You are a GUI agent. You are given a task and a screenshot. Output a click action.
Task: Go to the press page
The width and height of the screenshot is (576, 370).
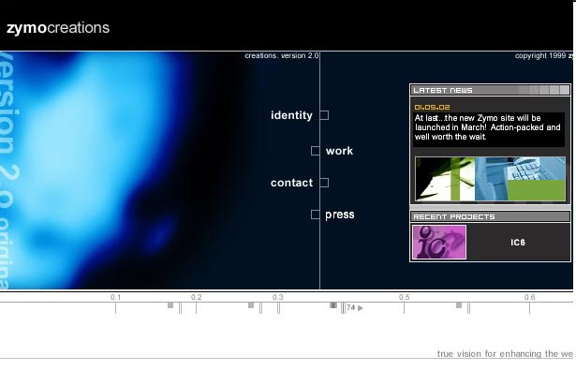click(x=340, y=215)
